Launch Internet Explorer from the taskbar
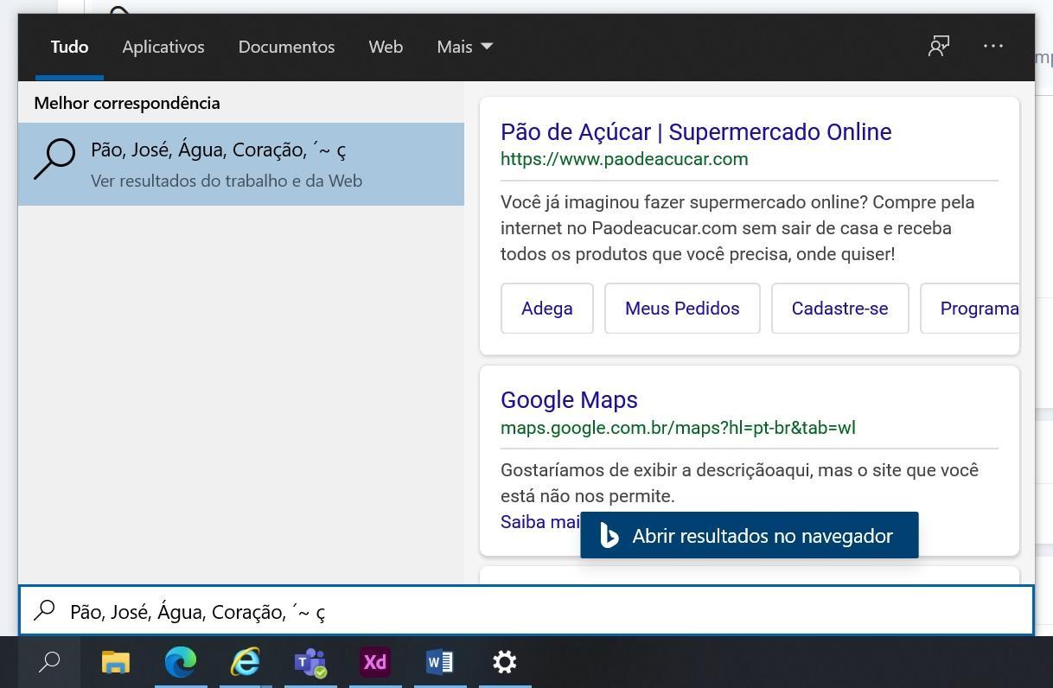Screen dimensions: 1053x688 (246, 662)
